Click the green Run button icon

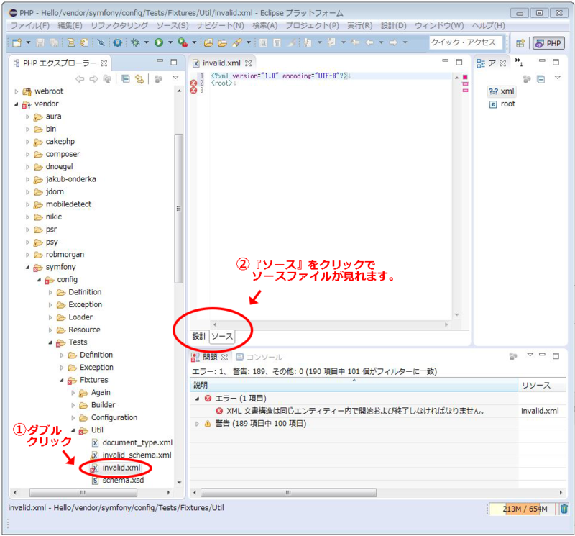pos(159,42)
